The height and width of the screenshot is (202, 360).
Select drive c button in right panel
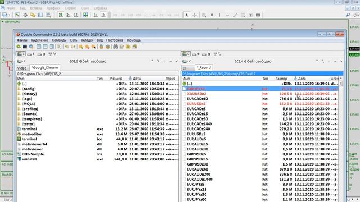pos(186,54)
